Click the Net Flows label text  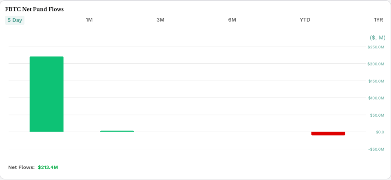[x=21, y=167]
